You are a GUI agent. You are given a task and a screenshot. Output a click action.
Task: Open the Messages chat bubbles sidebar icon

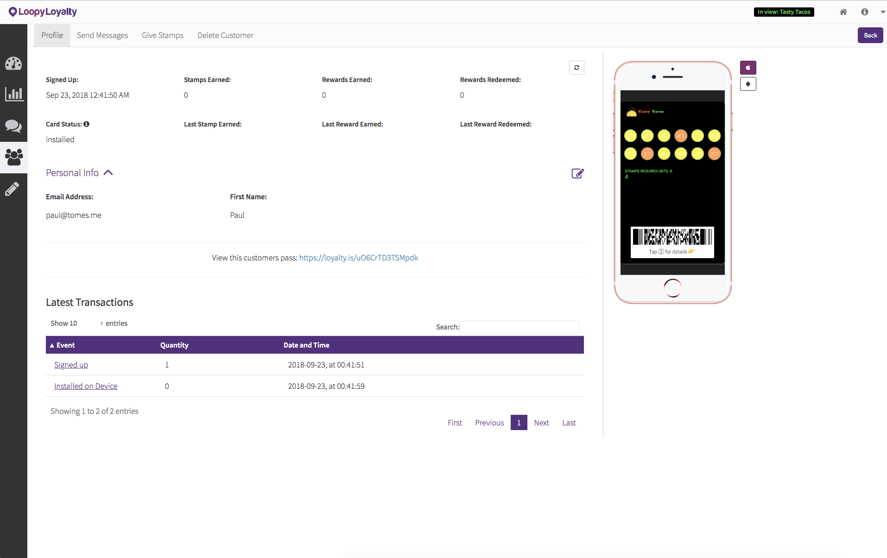[13, 126]
